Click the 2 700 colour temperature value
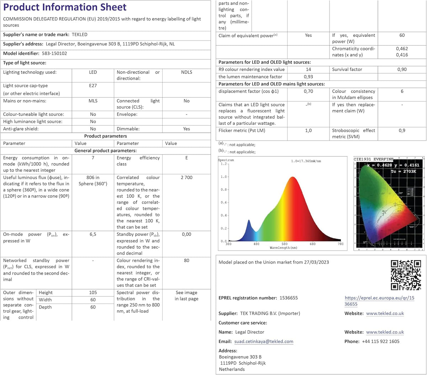This screenshot has width=427, height=375. 186,177
